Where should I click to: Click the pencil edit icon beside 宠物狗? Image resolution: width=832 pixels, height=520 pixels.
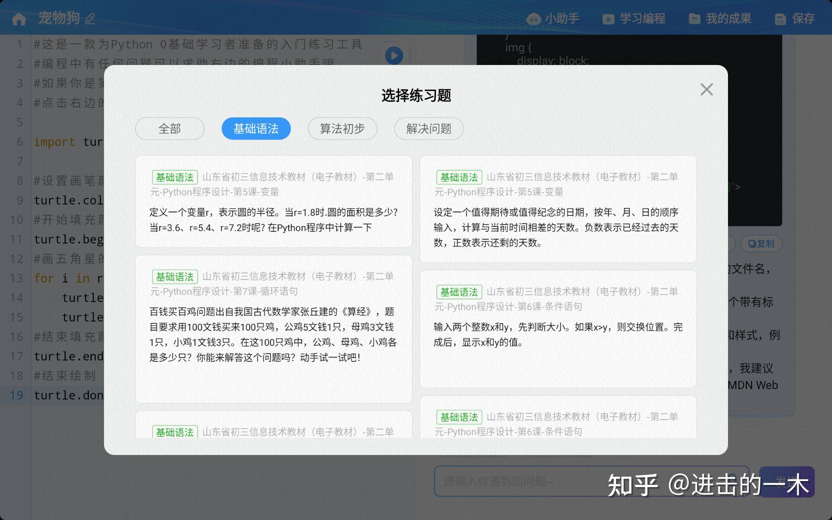[90, 19]
